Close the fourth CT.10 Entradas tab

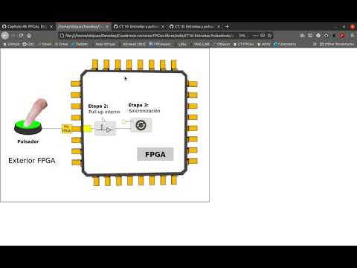coord(219,27)
